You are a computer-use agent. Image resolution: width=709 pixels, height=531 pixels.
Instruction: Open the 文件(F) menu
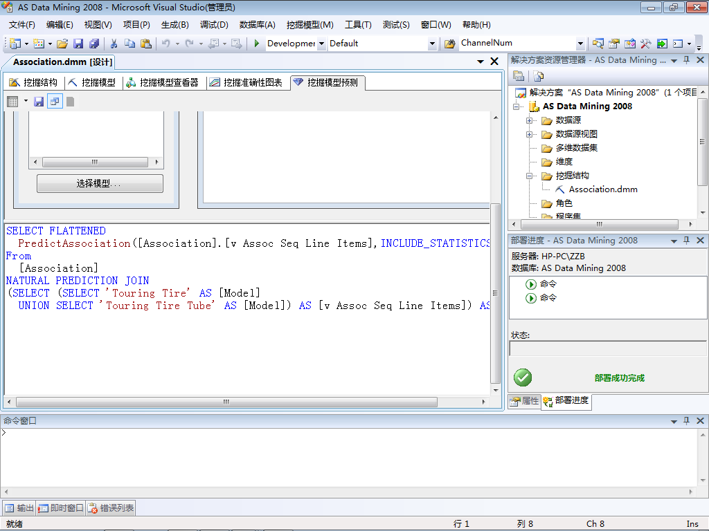coord(21,25)
